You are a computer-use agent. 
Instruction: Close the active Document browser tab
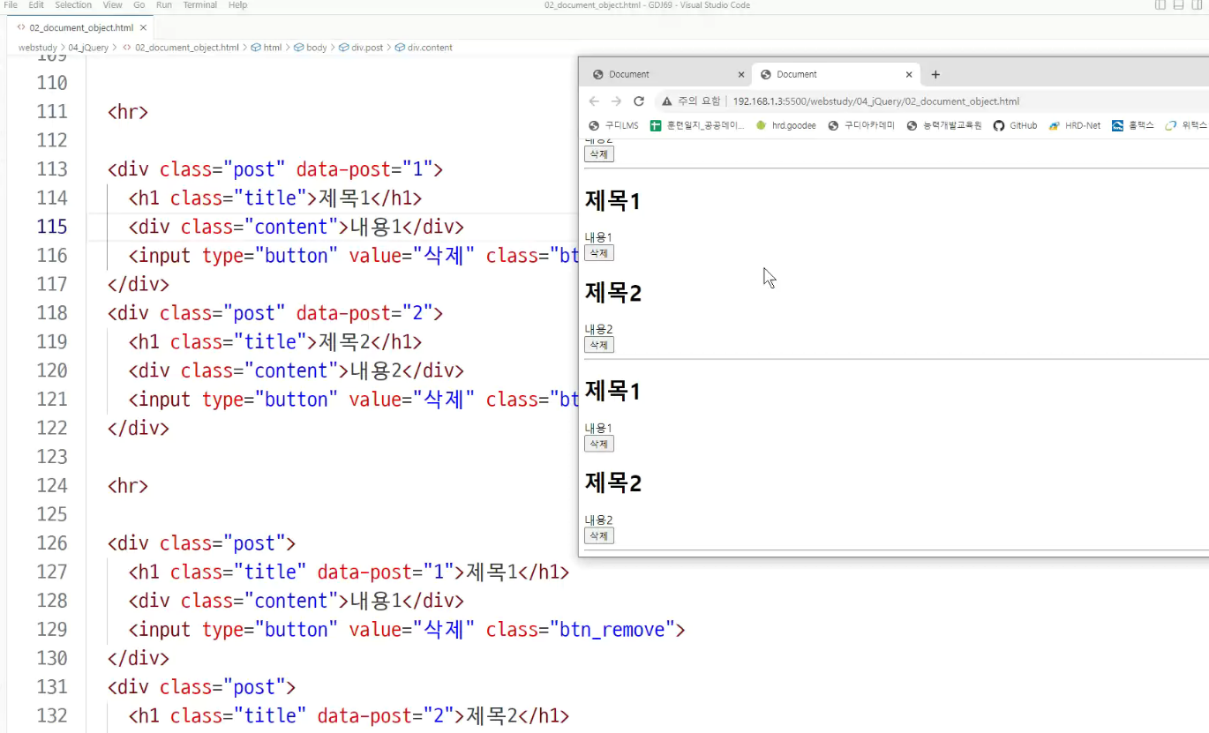(x=909, y=75)
